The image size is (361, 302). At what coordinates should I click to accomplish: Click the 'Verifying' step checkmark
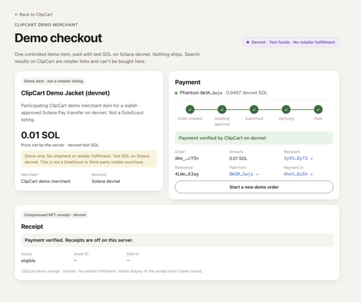tap(286, 110)
